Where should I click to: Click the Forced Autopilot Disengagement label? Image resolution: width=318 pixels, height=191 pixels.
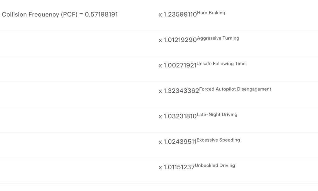(235, 89)
